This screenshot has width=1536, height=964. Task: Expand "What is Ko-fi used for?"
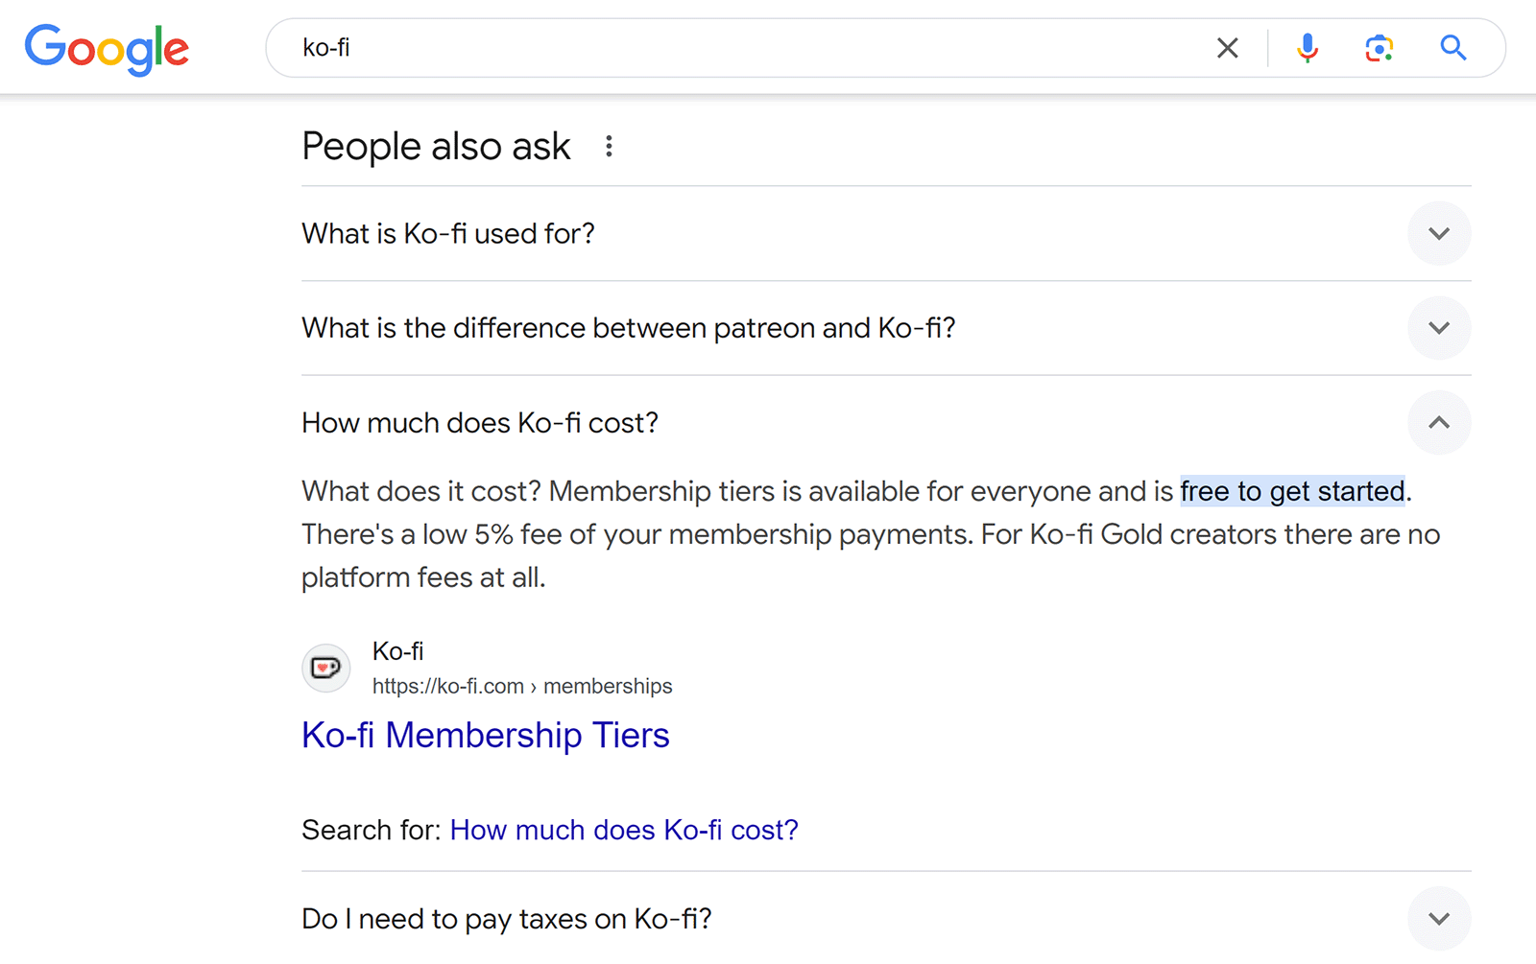pyautogui.click(x=1439, y=233)
